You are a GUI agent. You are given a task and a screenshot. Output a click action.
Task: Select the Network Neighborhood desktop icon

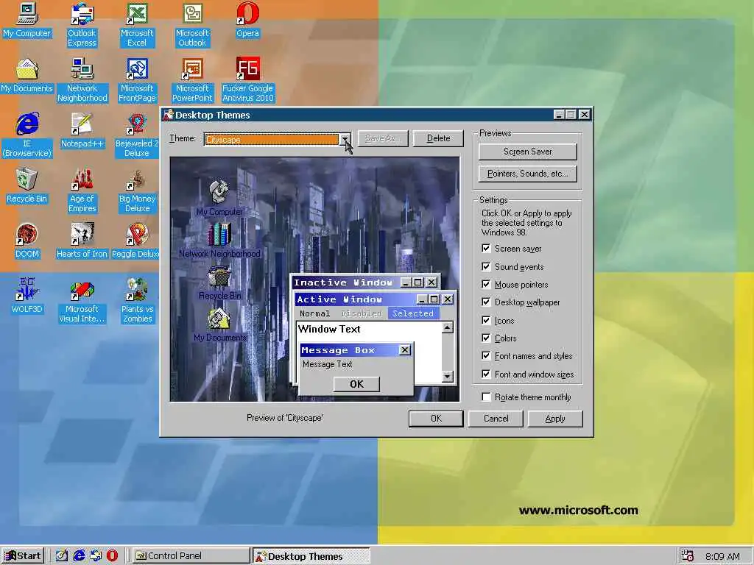click(x=82, y=79)
